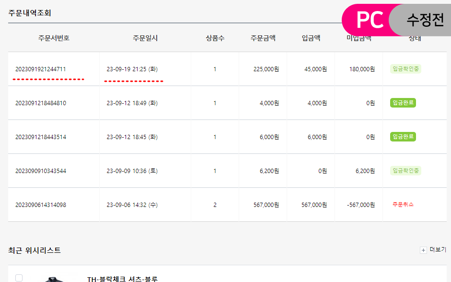Open order number 2023091218484810
Screen dimensions: 451x282
coord(41,103)
